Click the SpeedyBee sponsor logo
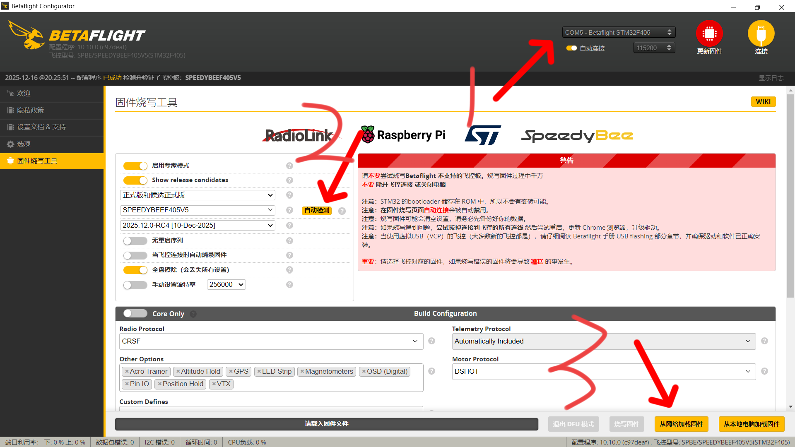The width and height of the screenshot is (795, 447). [577, 135]
